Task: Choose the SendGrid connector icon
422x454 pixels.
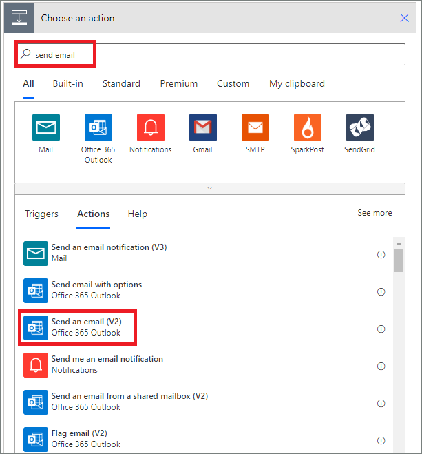Action: pyautogui.click(x=360, y=127)
